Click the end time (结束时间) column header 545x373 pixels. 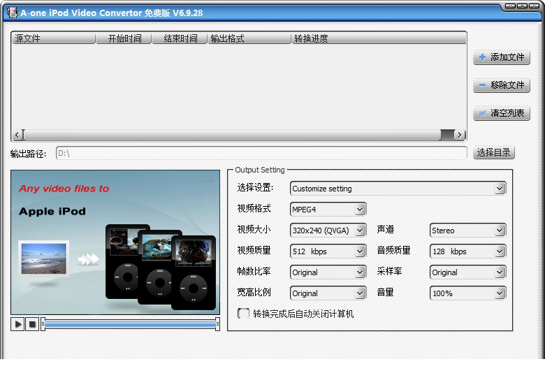[180, 38]
